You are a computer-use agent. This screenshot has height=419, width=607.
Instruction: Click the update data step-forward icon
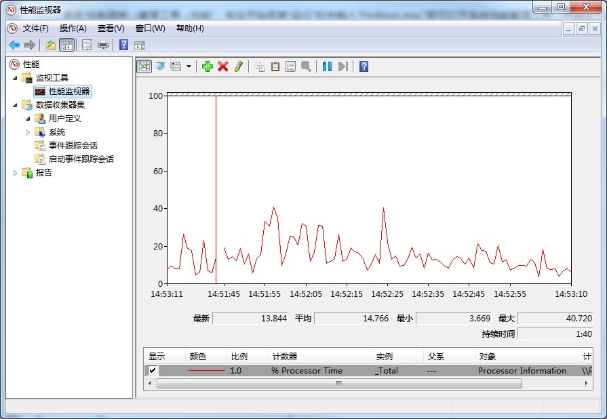343,66
